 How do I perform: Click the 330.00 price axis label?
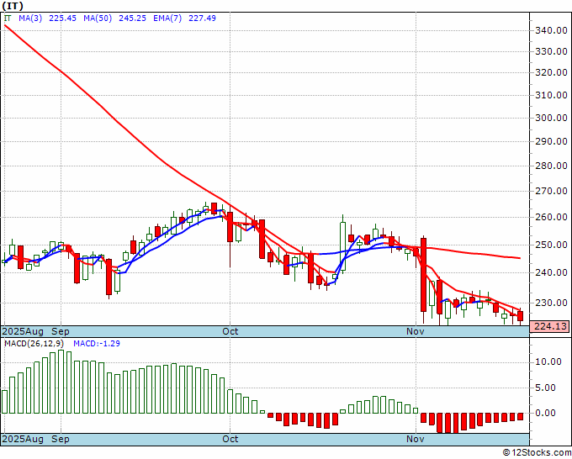pos(551,52)
